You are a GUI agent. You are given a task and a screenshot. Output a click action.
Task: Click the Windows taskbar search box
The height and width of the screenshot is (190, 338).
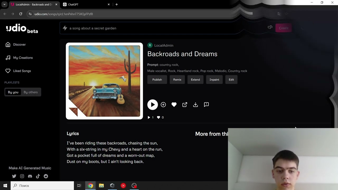(x=42, y=186)
